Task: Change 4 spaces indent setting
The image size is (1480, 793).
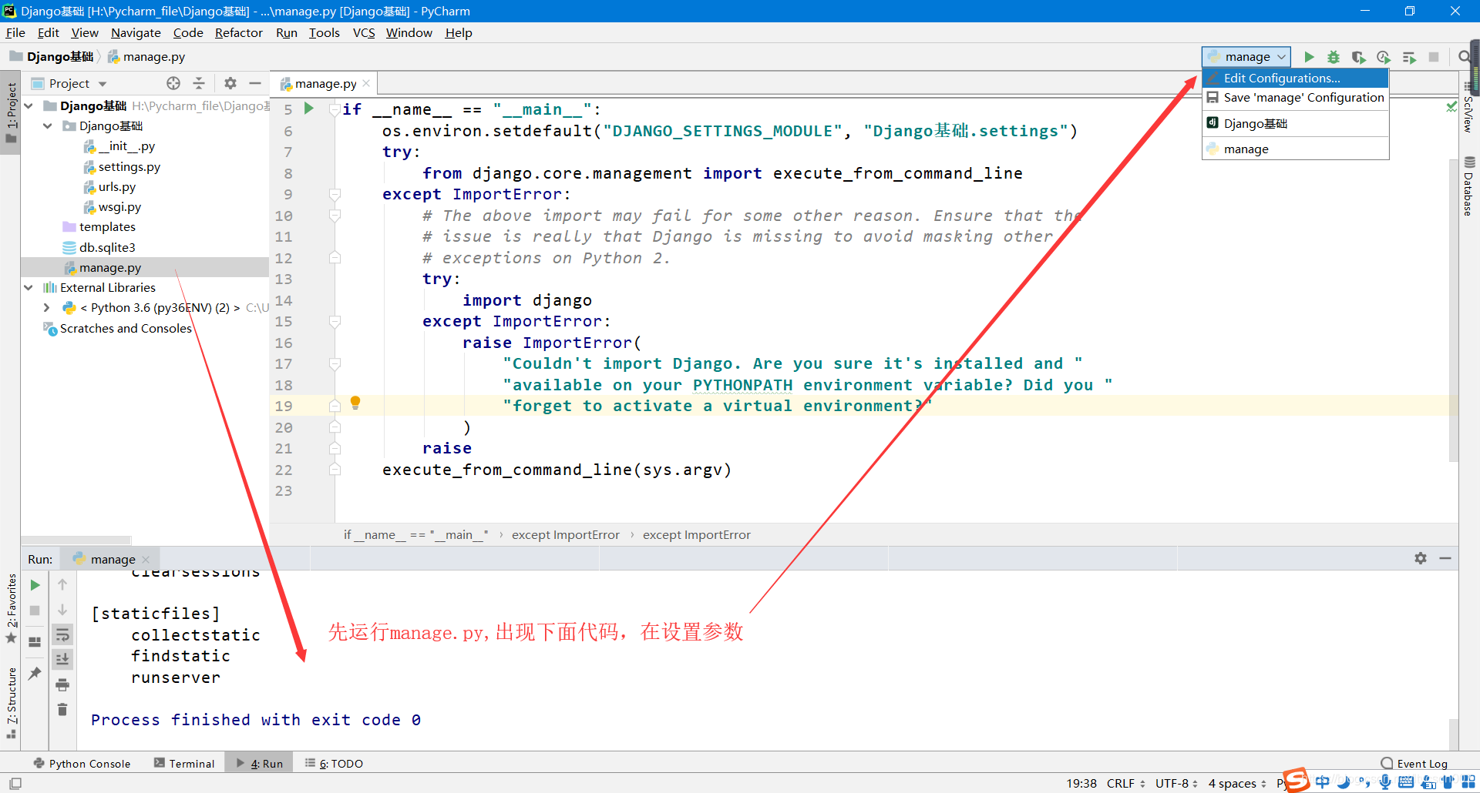Action: [x=1237, y=783]
